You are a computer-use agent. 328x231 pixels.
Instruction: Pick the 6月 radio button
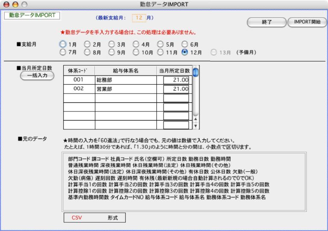coord(185,44)
